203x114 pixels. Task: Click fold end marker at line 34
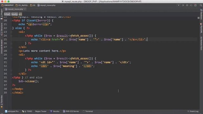tap(11, 74)
